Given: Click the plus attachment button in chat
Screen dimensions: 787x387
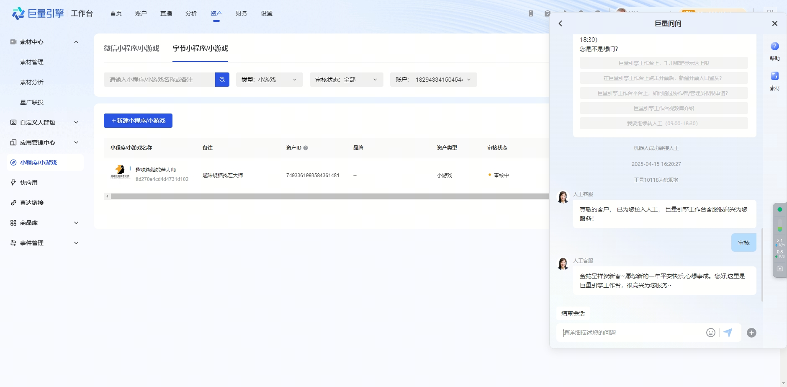Looking at the screenshot, I should (752, 333).
